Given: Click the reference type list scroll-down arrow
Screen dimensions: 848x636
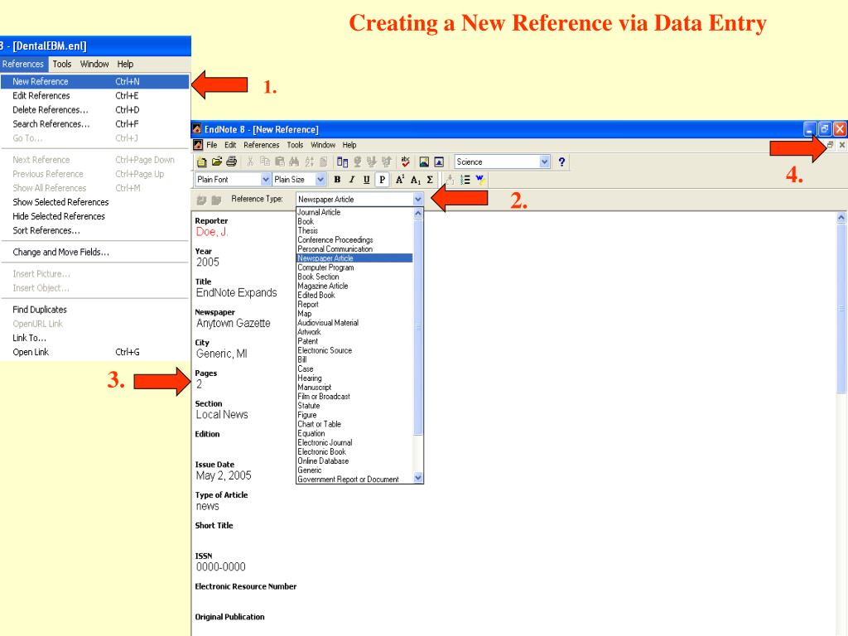Looking at the screenshot, I should (418, 478).
